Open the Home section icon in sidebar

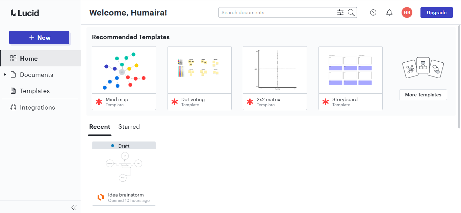[x=14, y=58]
